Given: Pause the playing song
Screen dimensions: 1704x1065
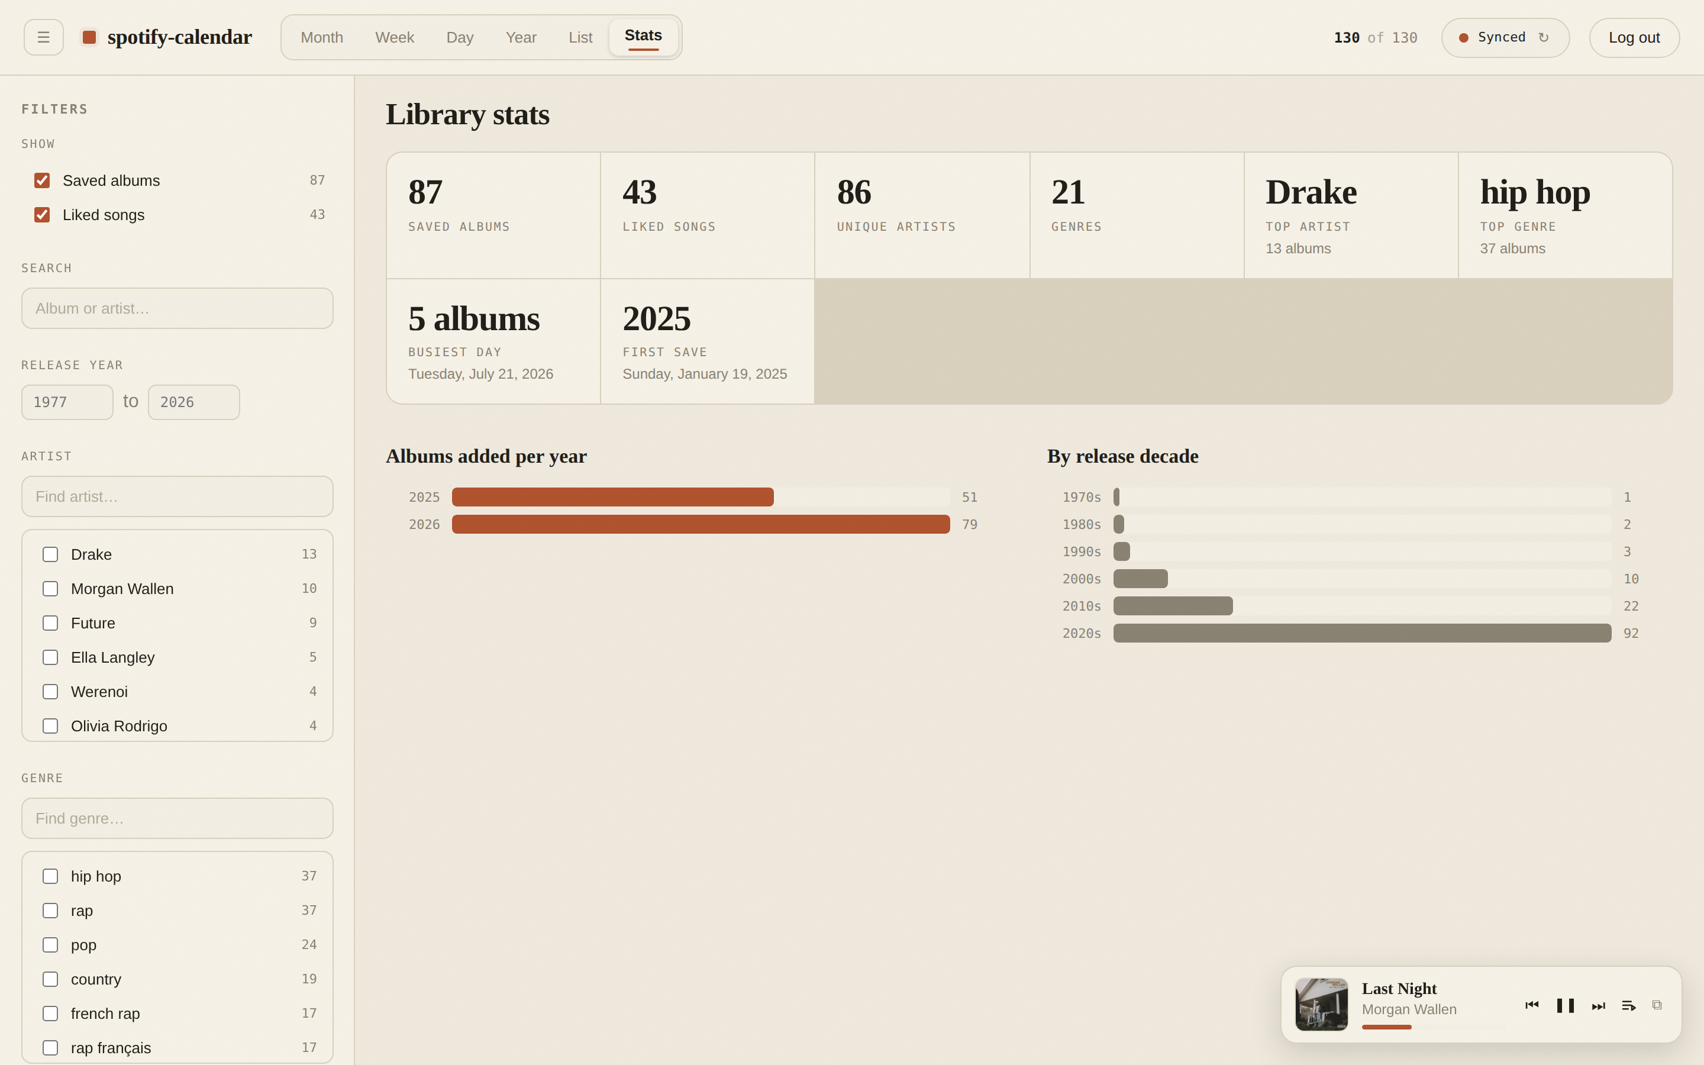Looking at the screenshot, I should 1566,1005.
